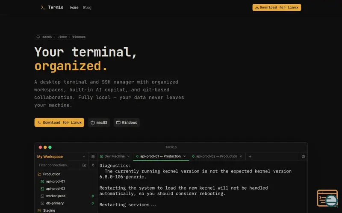The height and width of the screenshot is (213, 342).
Task: Click hero Download for Linux button
Action: pos(59,122)
